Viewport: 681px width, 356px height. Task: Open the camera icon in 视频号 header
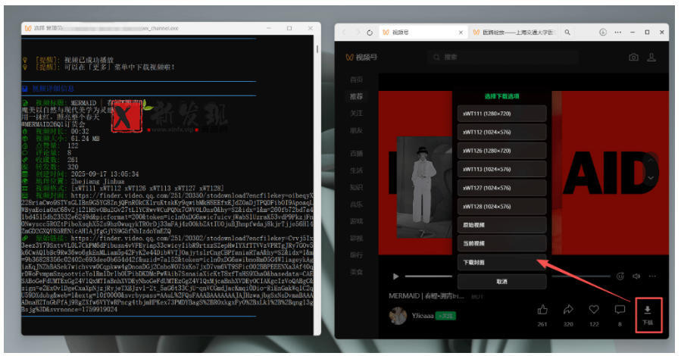634,58
